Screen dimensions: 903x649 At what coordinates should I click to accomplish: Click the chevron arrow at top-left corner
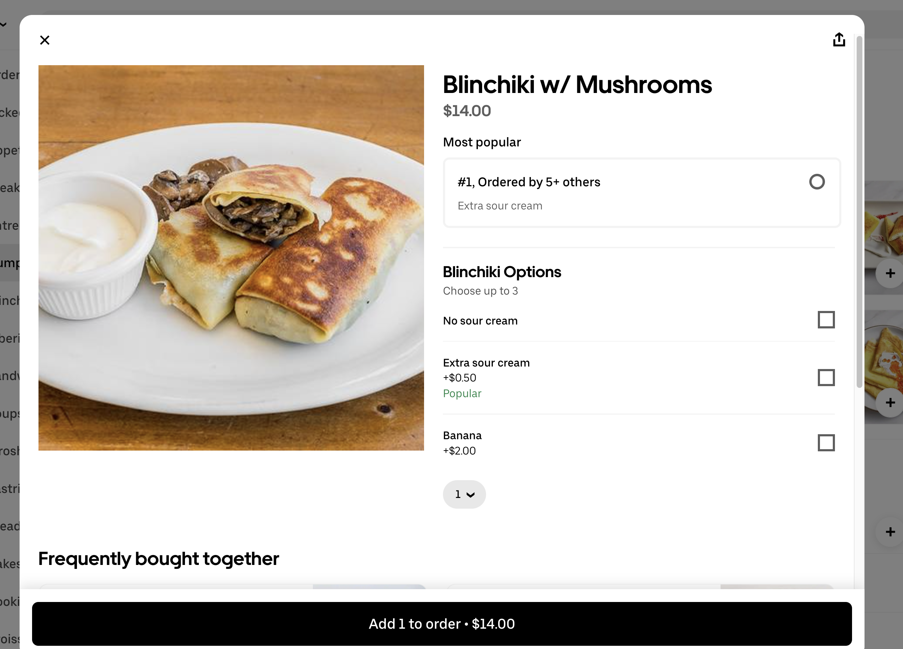tap(3, 25)
